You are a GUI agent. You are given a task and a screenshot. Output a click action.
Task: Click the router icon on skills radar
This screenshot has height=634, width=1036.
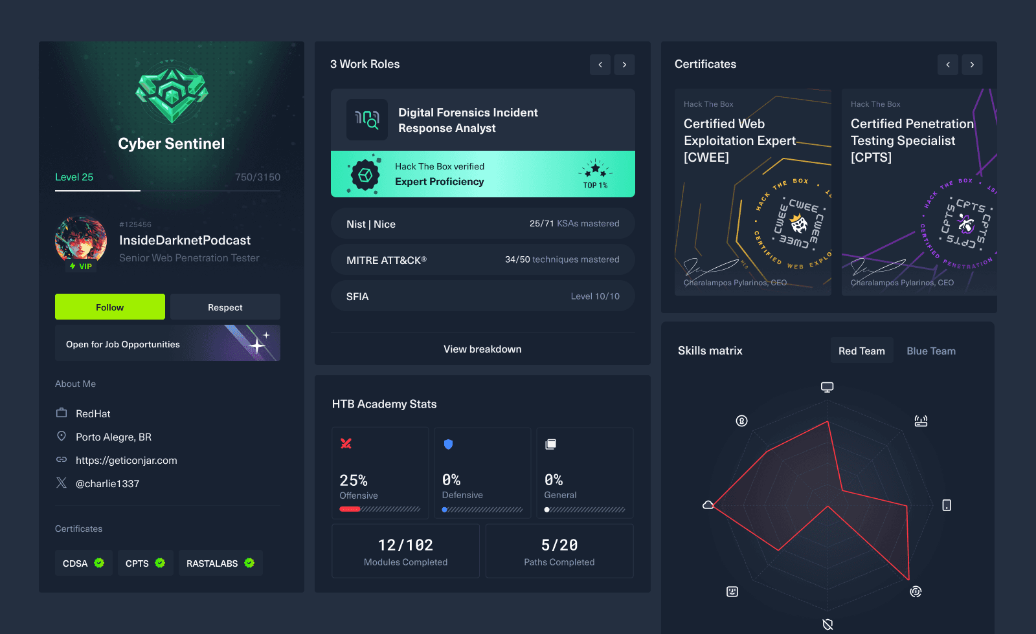[x=921, y=421]
